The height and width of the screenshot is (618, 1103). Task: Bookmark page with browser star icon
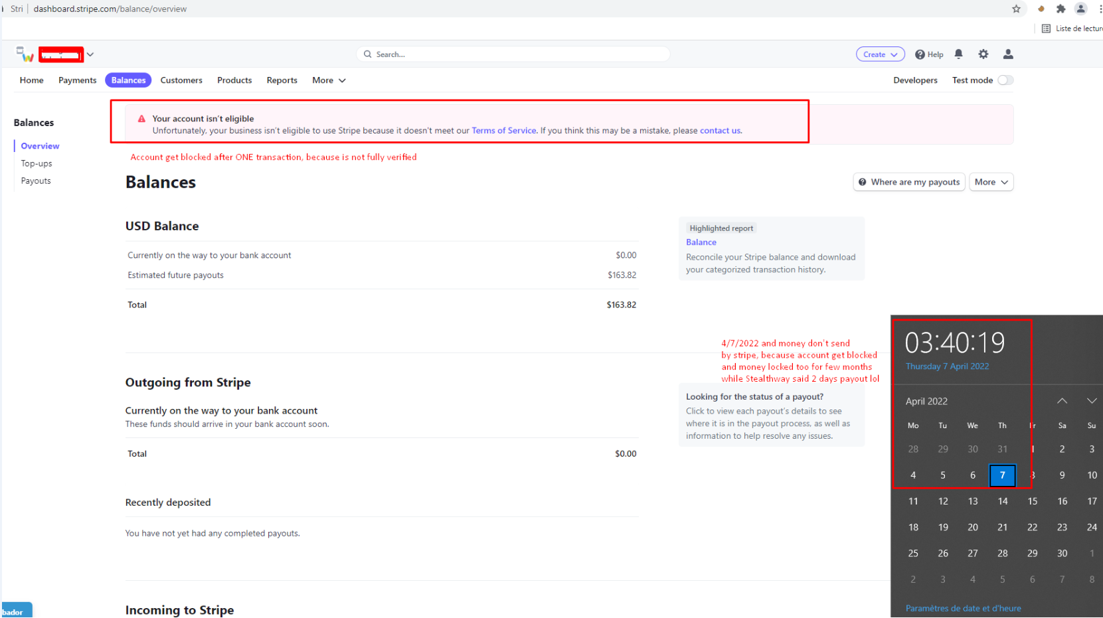[1016, 9]
